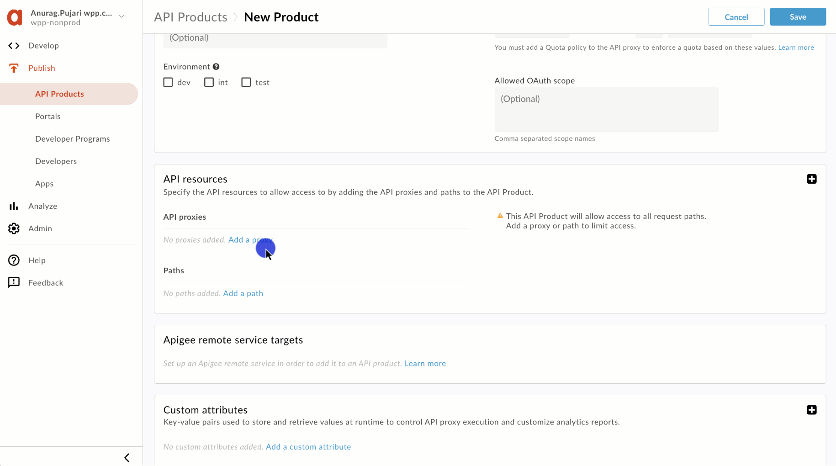Click the Save button
The image size is (836, 466).
pyautogui.click(x=798, y=17)
